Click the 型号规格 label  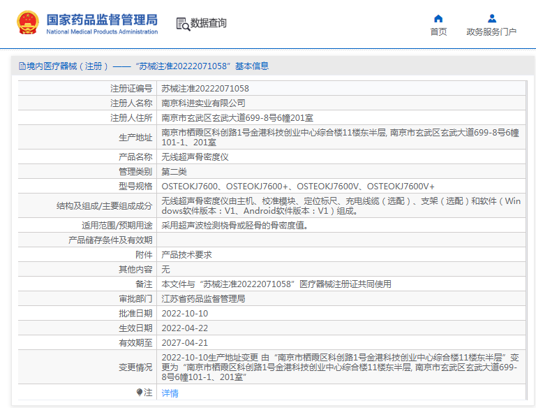[135, 187]
